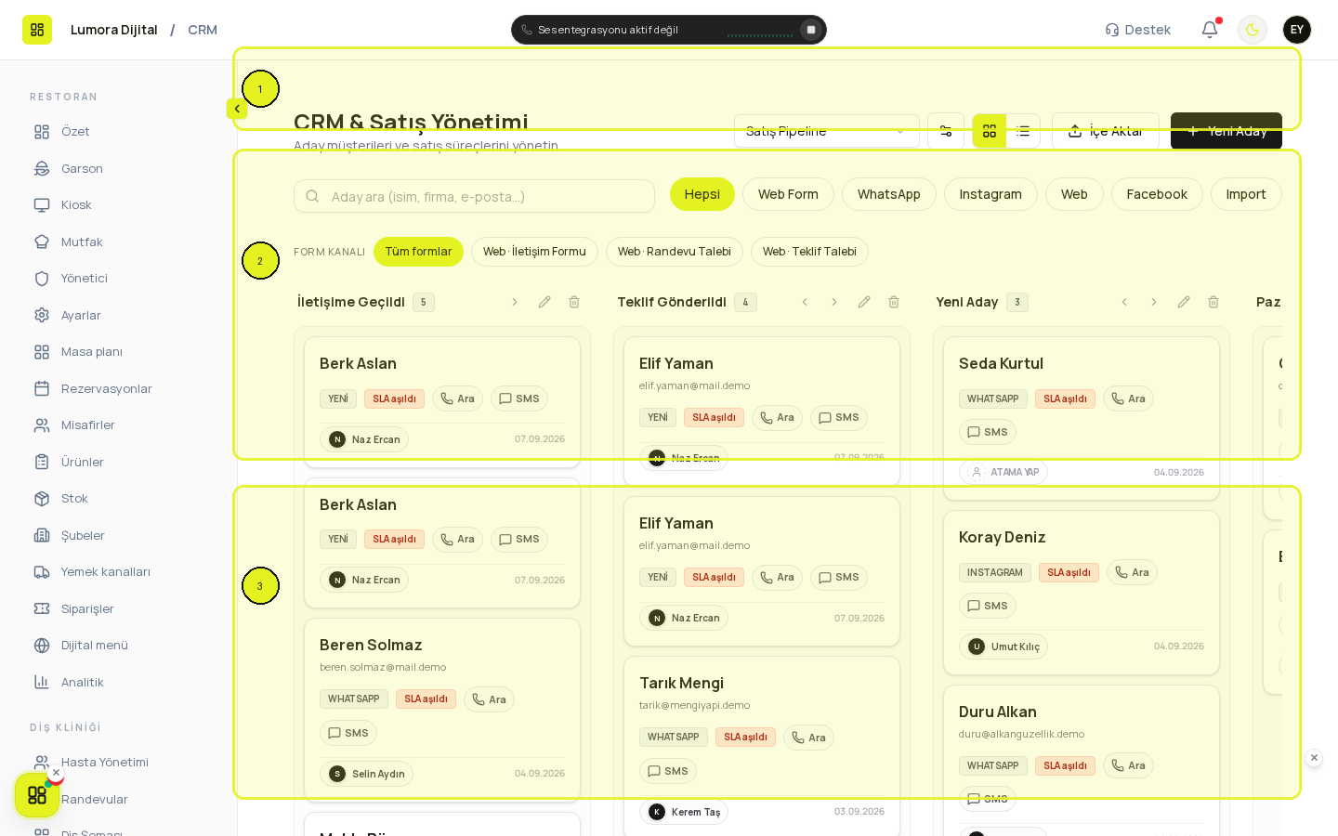Delete the Teklif Gönderildi column
The height and width of the screenshot is (836, 1338).
(x=894, y=302)
